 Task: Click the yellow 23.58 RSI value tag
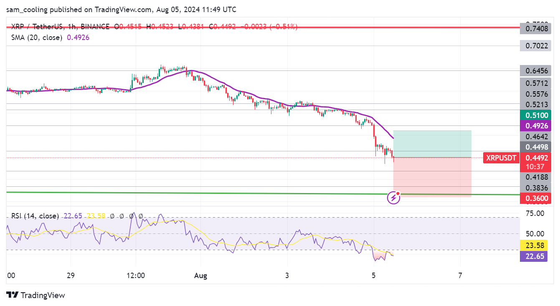coord(535,245)
